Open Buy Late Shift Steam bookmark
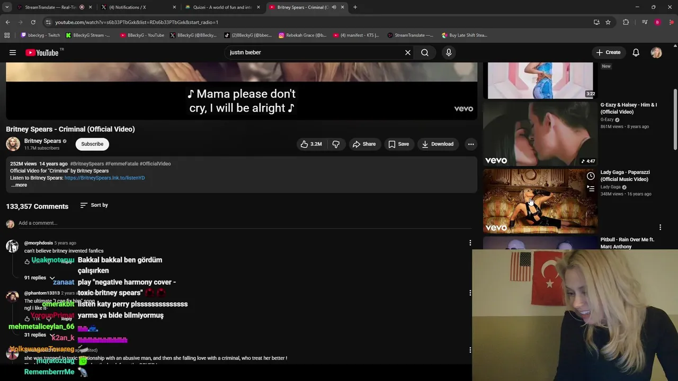 pyautogui.click(x=465, y=35)
